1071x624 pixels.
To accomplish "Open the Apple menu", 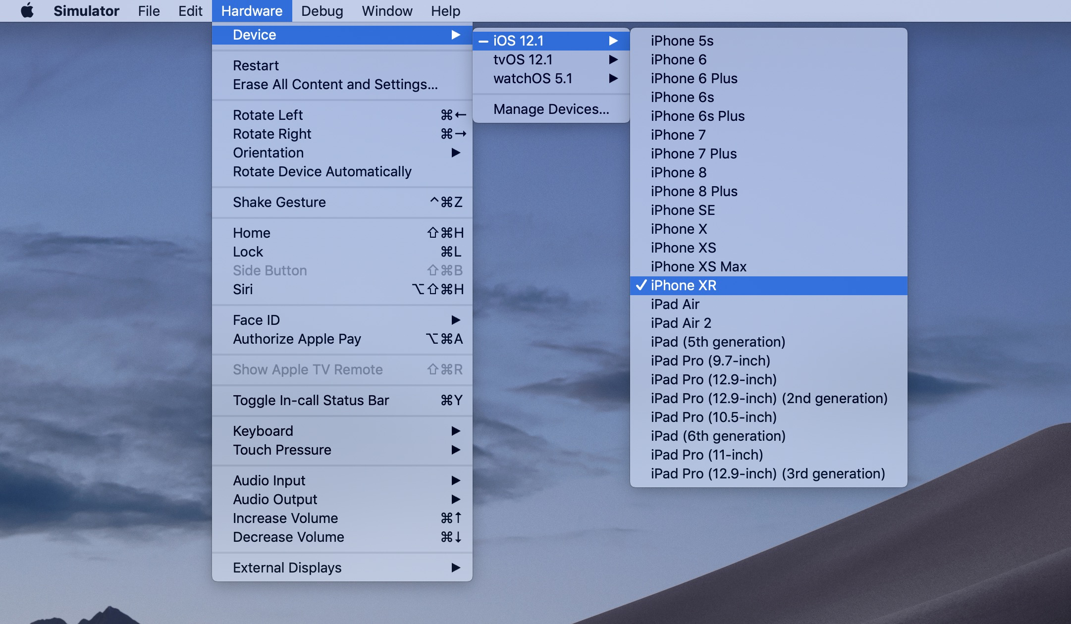I will [x=27, y=10].
